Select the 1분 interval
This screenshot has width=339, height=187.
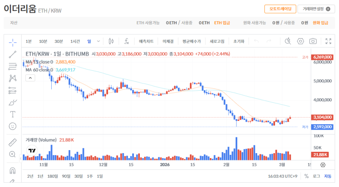[x=28, y=41]
